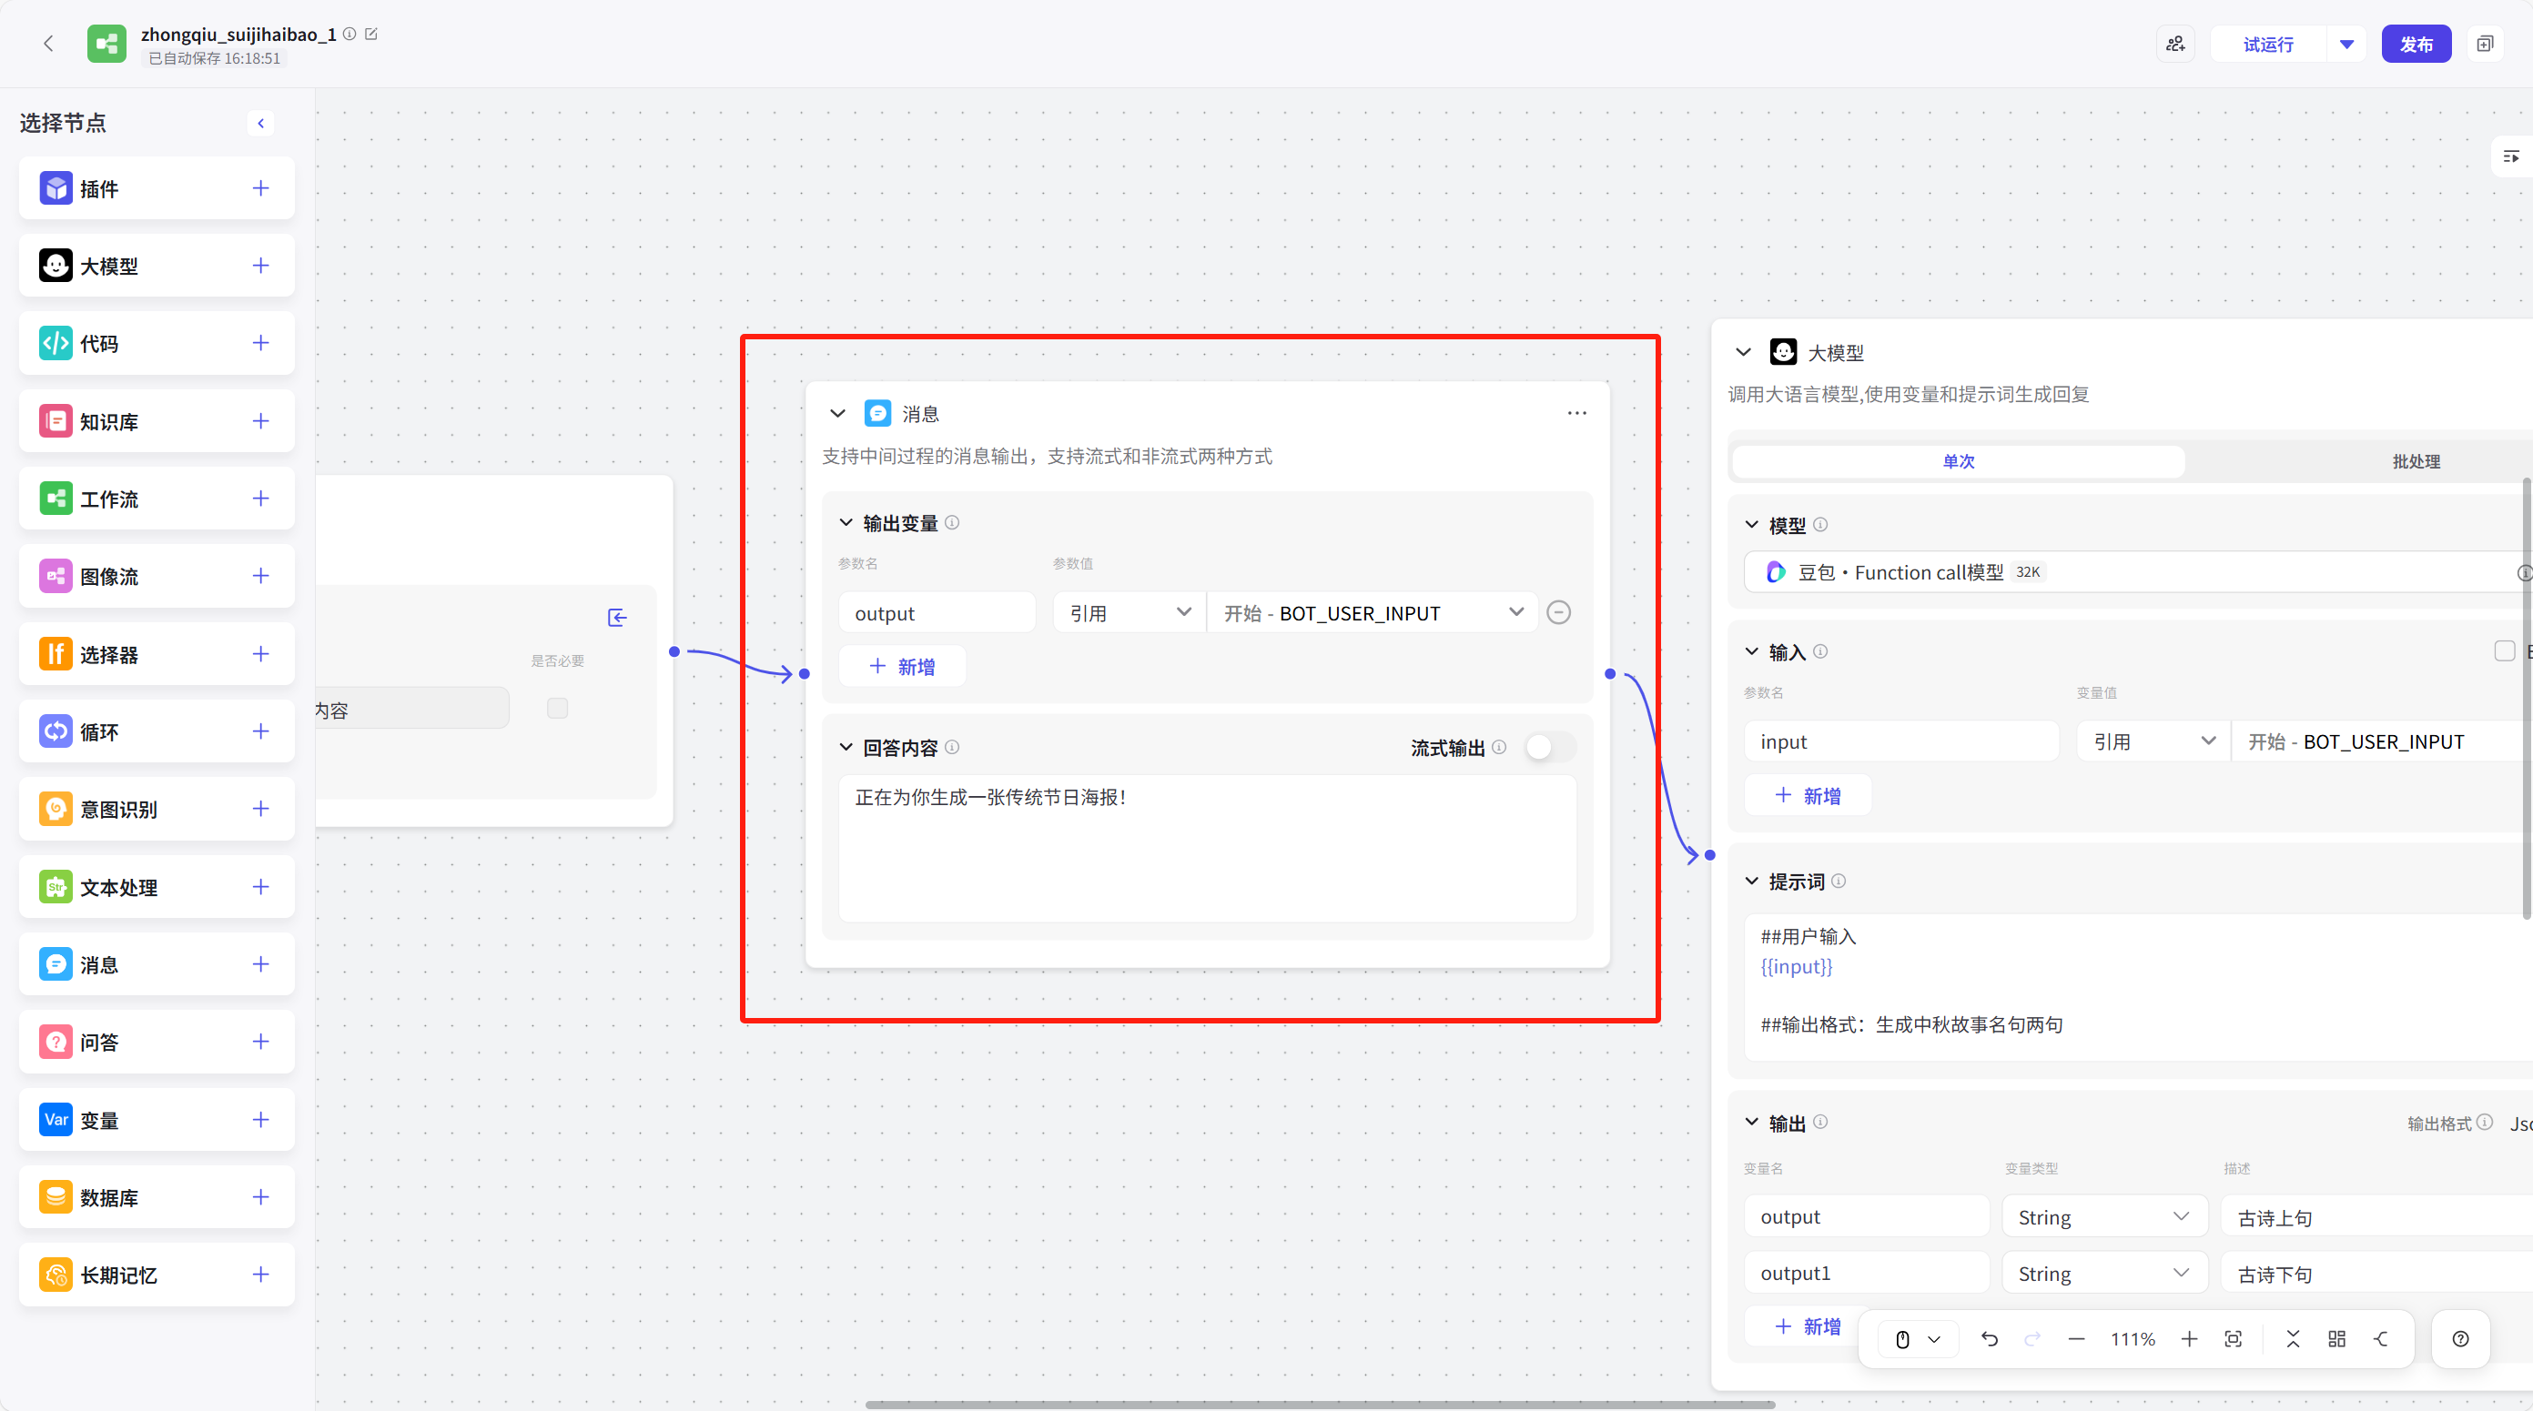Collapse the 消息 node card

(837, 414)
